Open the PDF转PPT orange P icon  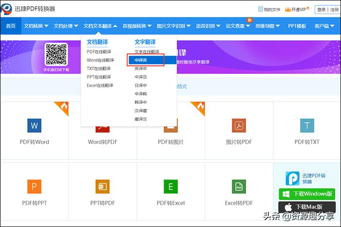(35, 187)
